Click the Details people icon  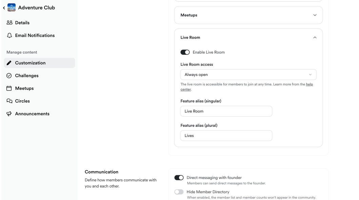point(9,23)
